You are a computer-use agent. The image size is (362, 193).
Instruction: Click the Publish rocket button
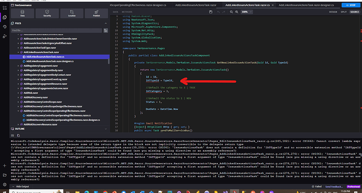click(x=97, y=14)
